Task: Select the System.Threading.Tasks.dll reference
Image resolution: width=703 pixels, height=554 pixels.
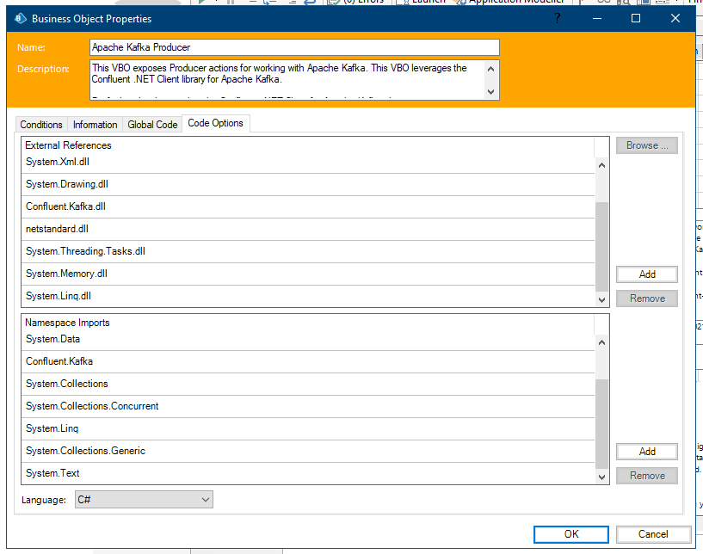Action: click(x=308, y=251)
